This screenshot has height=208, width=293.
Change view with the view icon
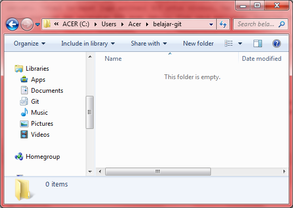coord(229,43)
